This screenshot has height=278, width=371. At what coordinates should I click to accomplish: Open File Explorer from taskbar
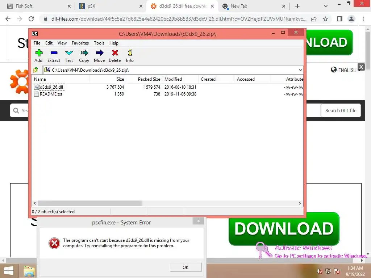click(29, 271)
